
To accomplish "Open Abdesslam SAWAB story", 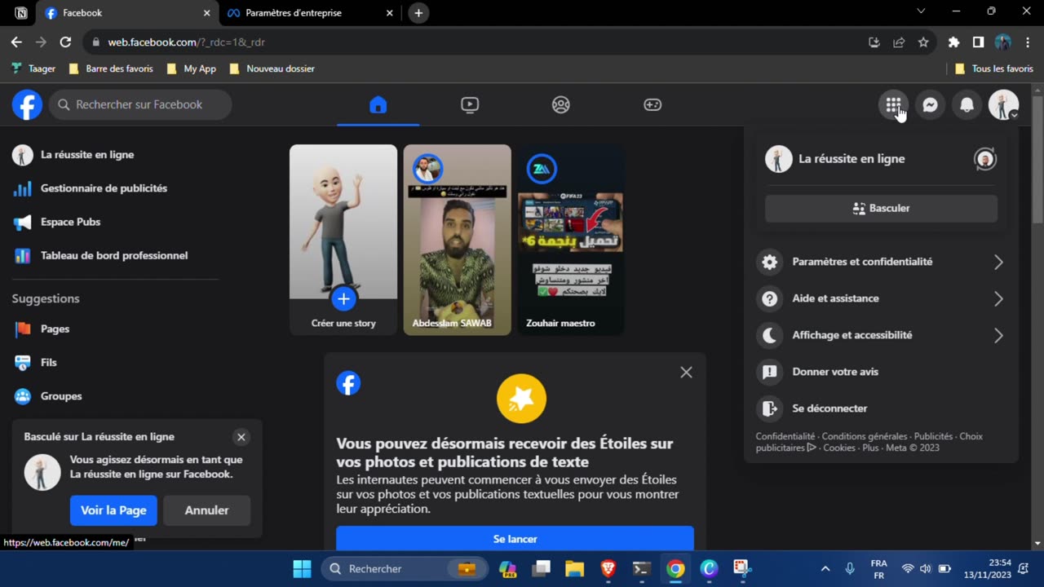I will tap(458, 240).
